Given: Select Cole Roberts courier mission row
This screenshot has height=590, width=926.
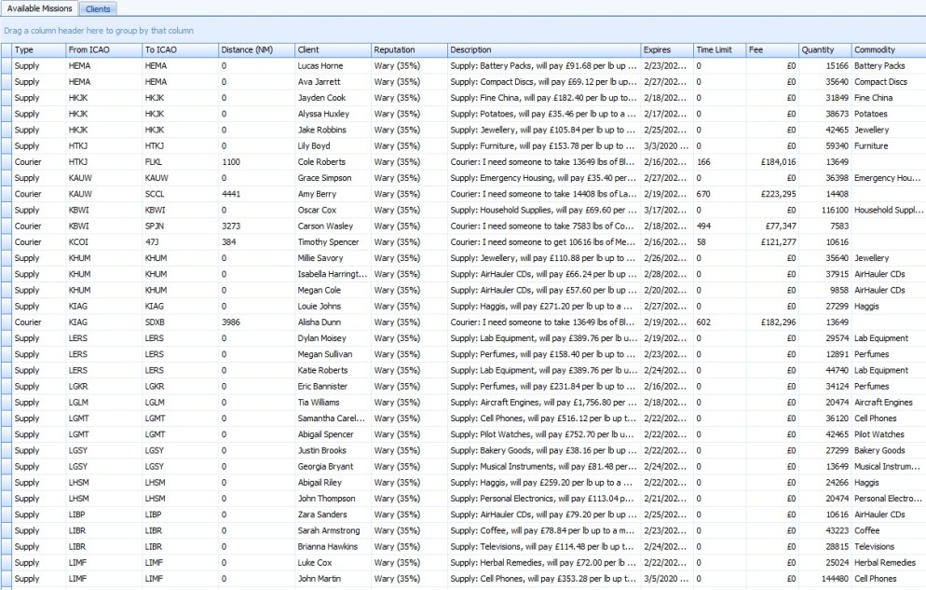Looking at the screenshot, I should pyautogui.click(x=321, y=162).
